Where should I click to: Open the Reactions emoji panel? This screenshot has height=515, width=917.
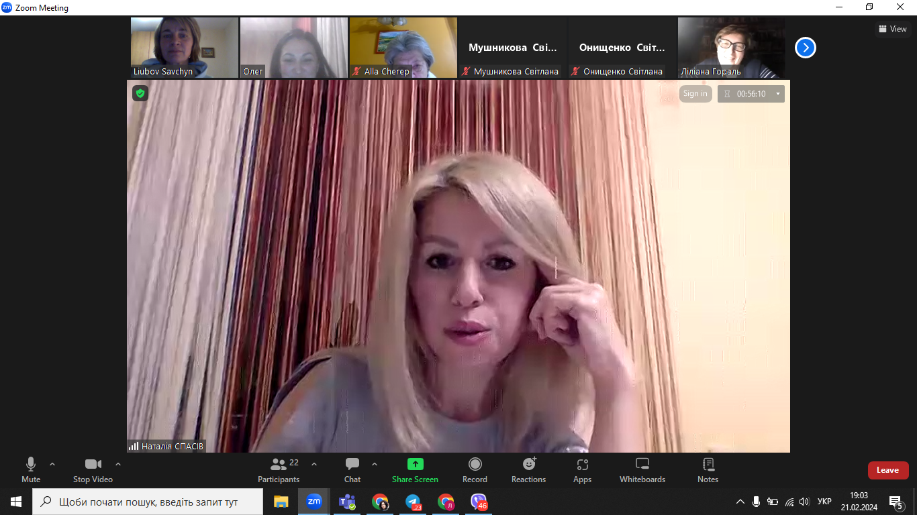[528, 469]
